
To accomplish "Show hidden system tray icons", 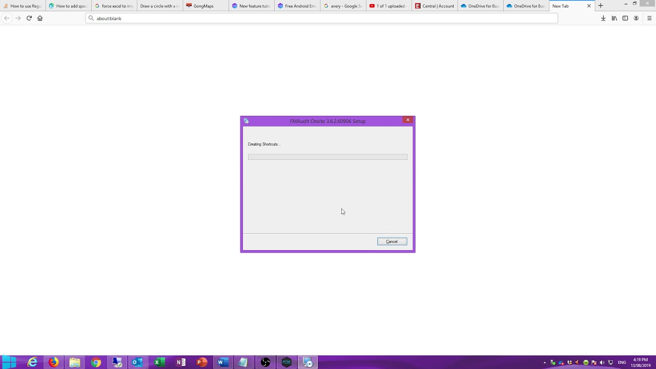I will tap(545, 363).
